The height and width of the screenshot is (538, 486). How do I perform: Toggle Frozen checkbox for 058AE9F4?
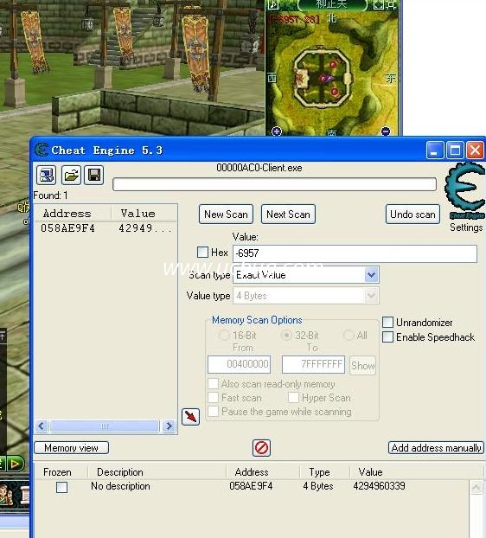[61, 487]
